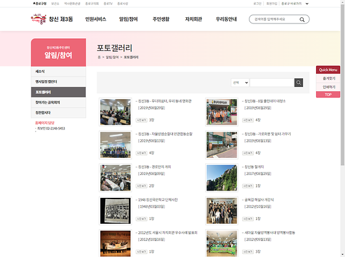Expand the 종로구 바로가기 dropdown arrow
The image size is (345, 257).
coord(307,4)
